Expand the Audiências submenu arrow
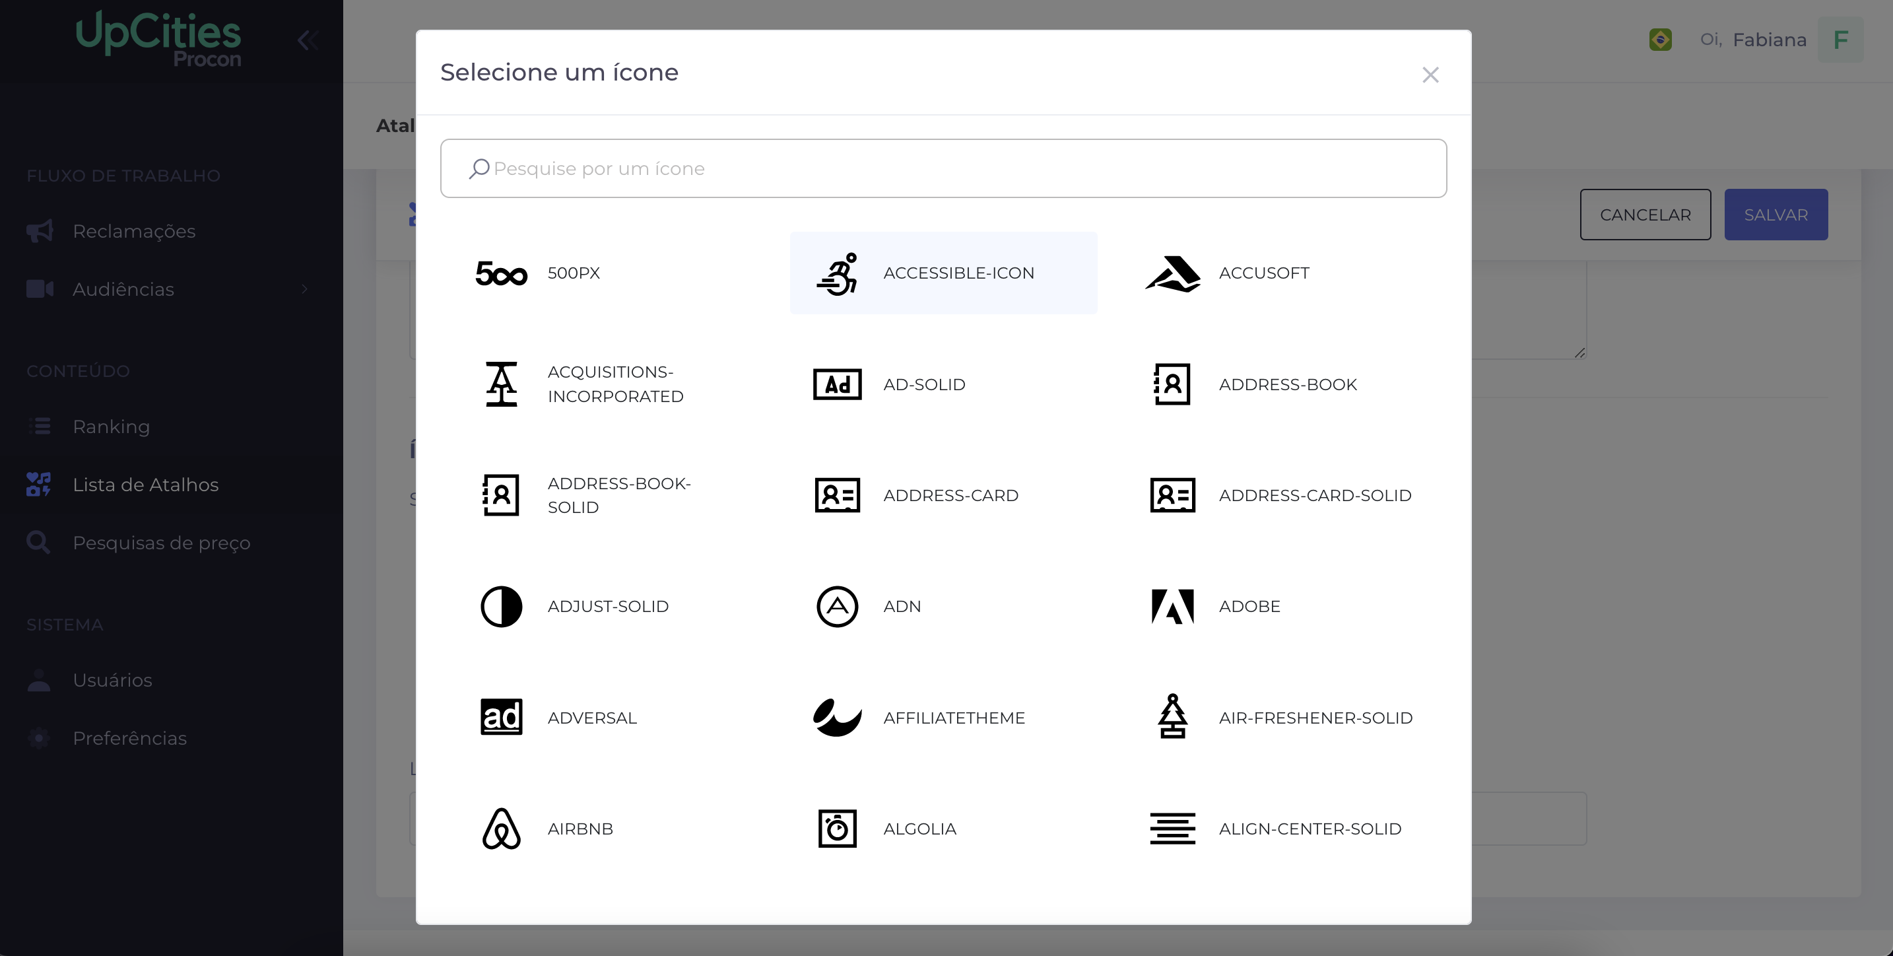The image size is (1893, 956). pyautogui.click(x=304, y=290)
